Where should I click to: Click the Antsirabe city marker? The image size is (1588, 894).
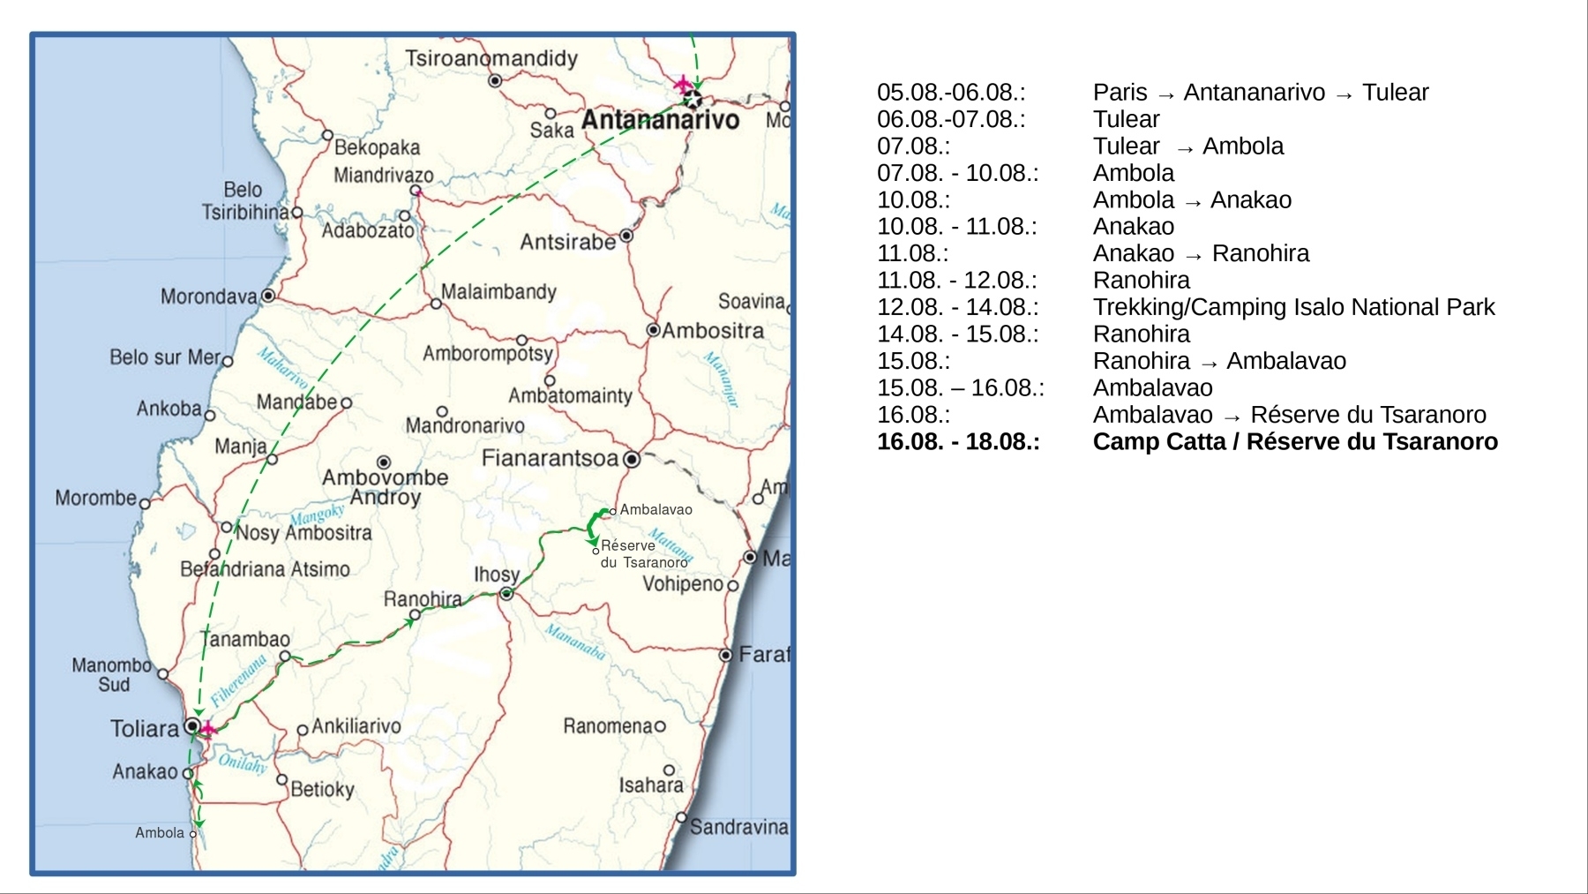pyautogui.click(x=626, y=236)
